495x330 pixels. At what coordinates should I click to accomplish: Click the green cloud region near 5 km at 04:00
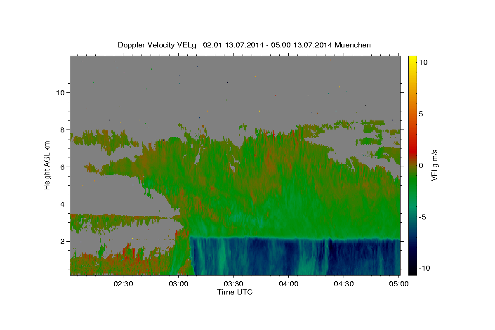coord(289,186)
